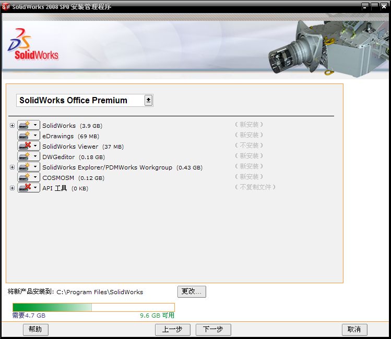This screenshot has width=391, height=339.
Task: Open the install option arrow for SolidWorks (3.9 GB)
Action: (x=35, y=125)
